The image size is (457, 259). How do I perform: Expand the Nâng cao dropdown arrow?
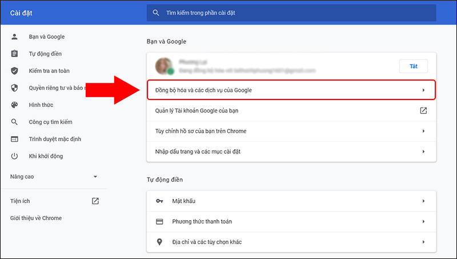[95, 177]
